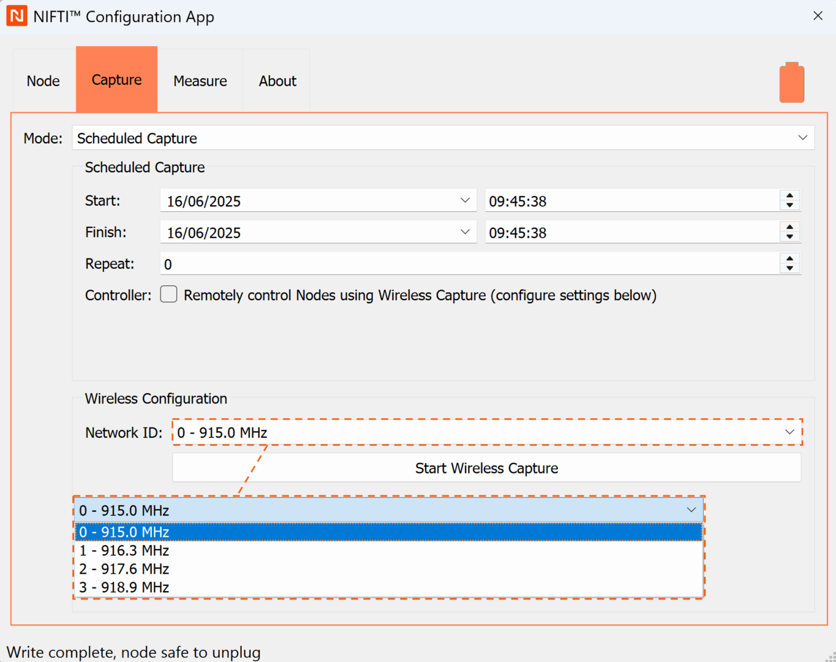Select network 0 - 915.0 MHz option
The height and width of the screenshot is (662, 836).
tap(389, 532)
